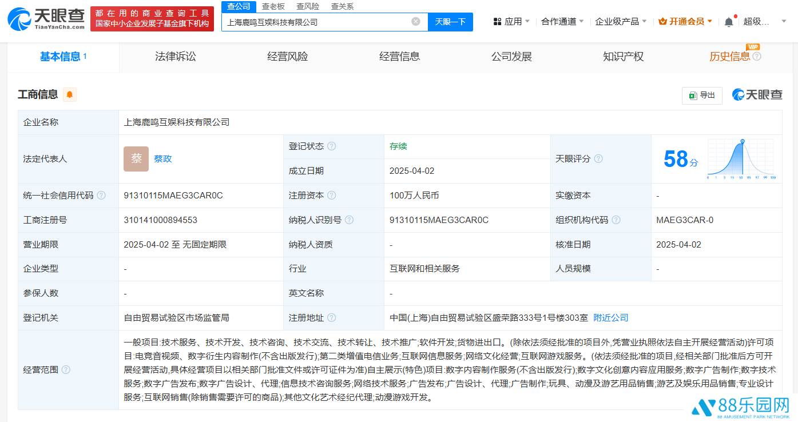Click the Excel icon inside the 导出 button

coord(694,95)
